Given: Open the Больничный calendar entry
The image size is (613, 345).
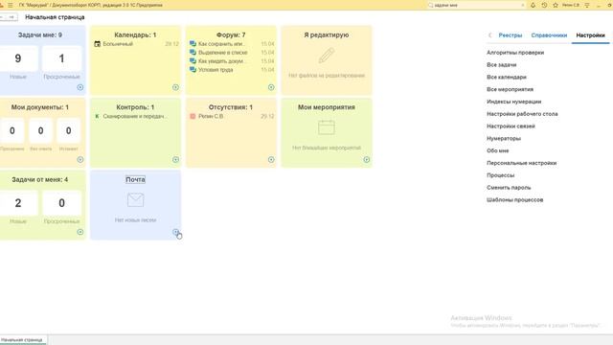Looking at the screenshot, I should pyautogui.click(x=118, y=44).
